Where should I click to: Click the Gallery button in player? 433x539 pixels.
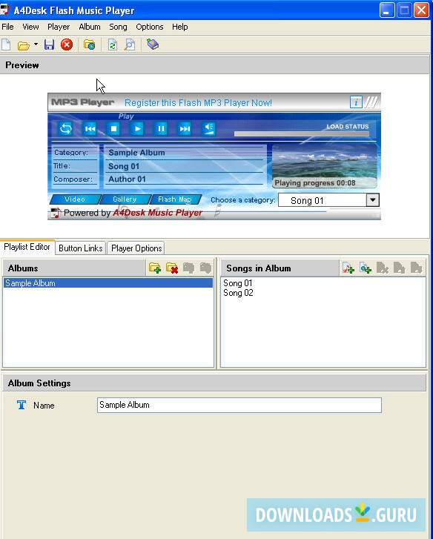point(125,199)
